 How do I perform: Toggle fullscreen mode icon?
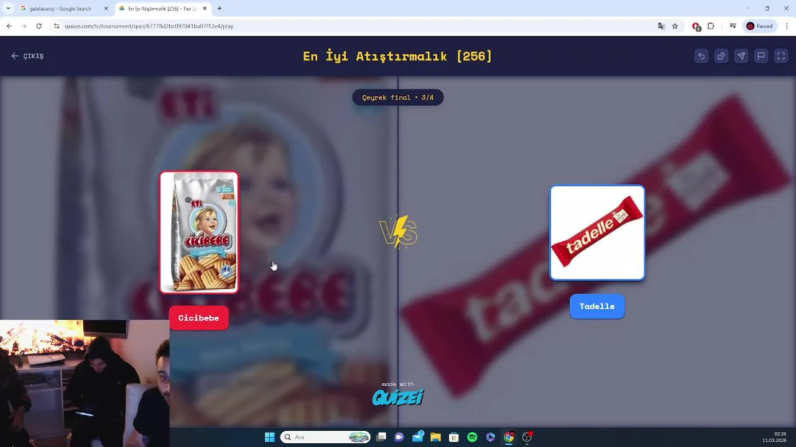pos(781,56)
